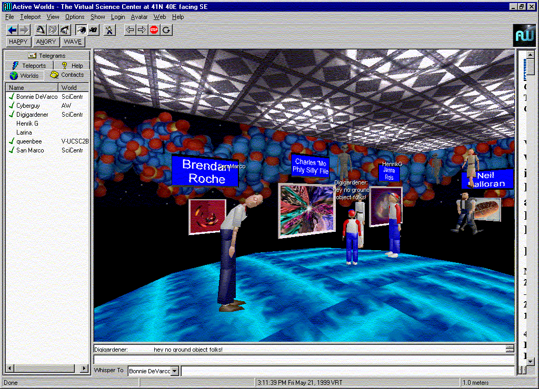Open the Login menu
539x389 pixels.
(x=118, y=17)
